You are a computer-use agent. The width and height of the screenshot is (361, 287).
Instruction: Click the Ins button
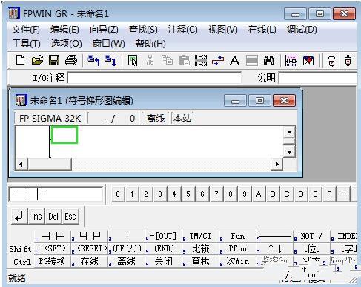36,217
